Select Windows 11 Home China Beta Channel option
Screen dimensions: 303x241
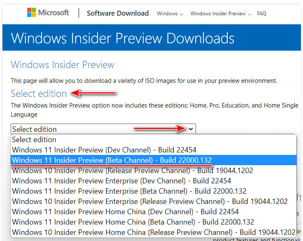click(x=154, y=222)
